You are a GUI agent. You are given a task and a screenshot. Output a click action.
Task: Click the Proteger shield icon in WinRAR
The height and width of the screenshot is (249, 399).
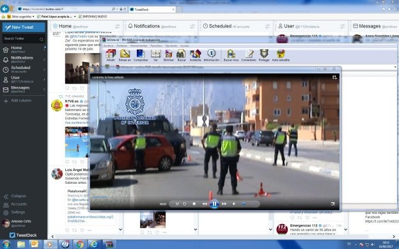[x=264, y=56]
